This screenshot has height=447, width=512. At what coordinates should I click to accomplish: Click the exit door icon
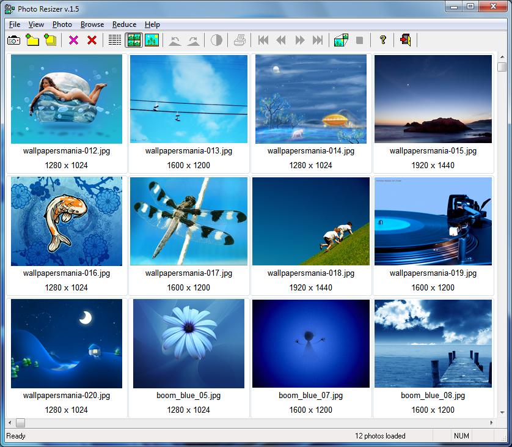click(405, 40)
